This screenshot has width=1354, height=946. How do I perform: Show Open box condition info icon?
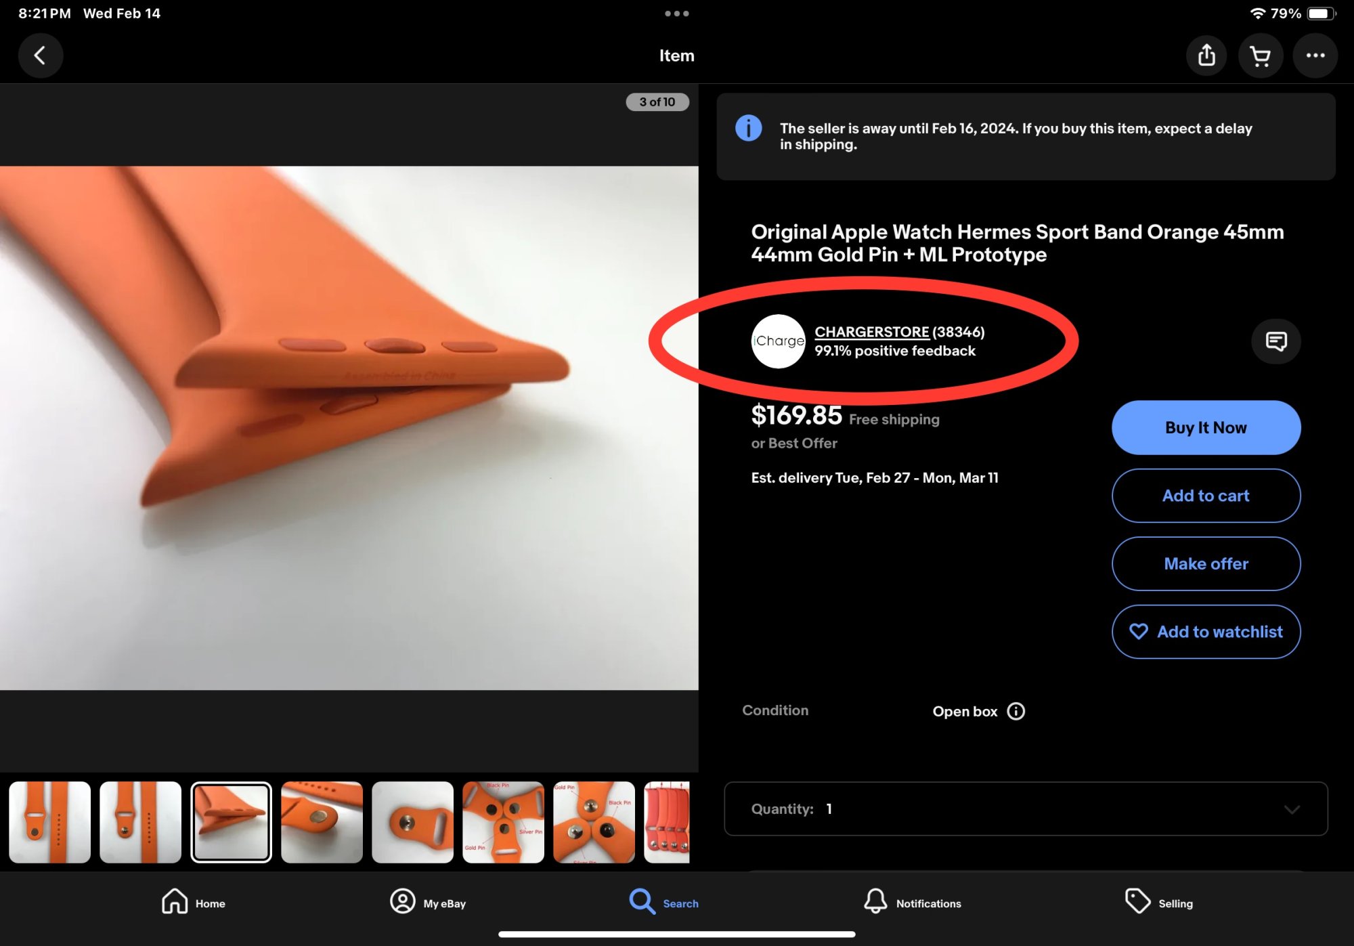pos(1016,711)
